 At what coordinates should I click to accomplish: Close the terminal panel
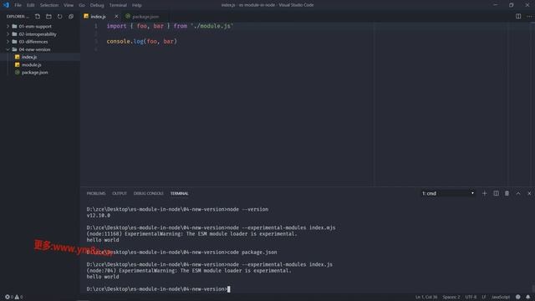[529, 193]
